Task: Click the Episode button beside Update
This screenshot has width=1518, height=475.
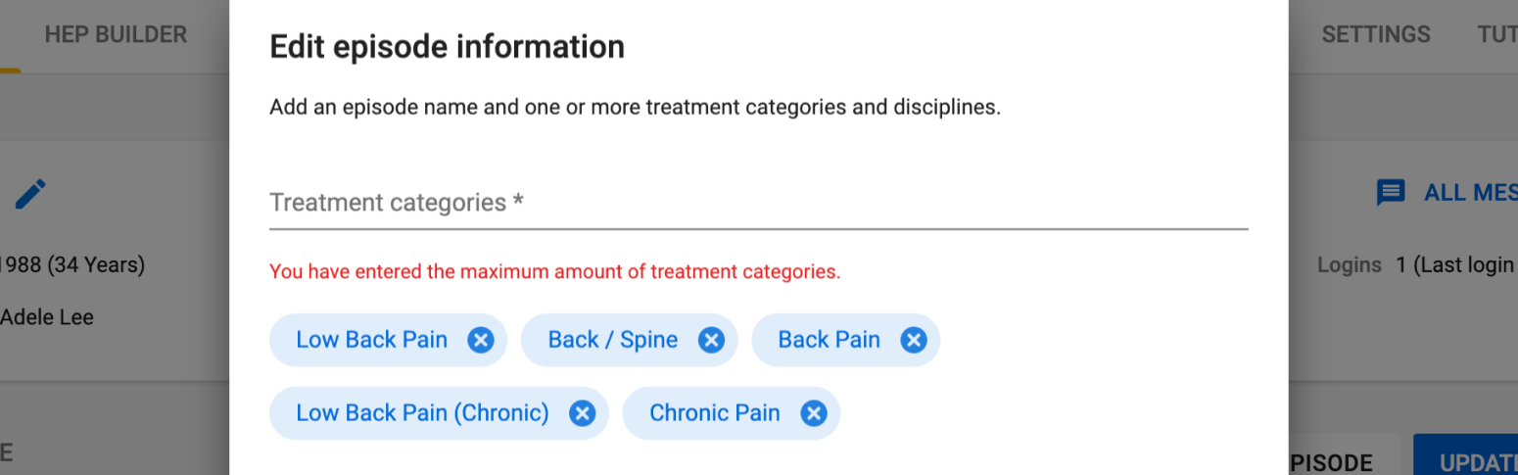Action: click(x=1344, y=454)
